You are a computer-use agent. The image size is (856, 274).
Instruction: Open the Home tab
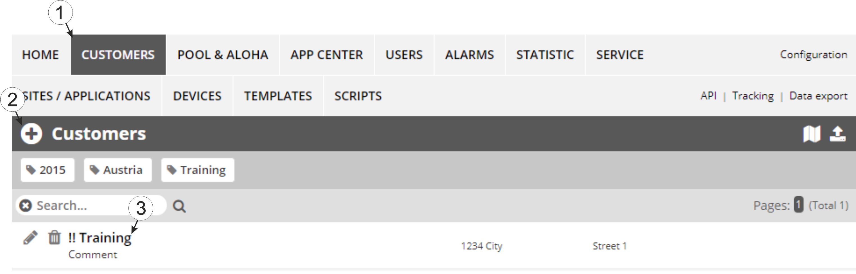tap(40, 55)
